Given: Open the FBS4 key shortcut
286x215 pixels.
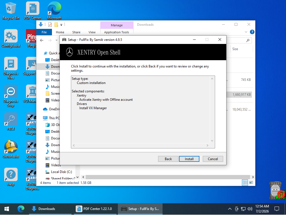Looking at the screenshot, I should pos(11,121).
